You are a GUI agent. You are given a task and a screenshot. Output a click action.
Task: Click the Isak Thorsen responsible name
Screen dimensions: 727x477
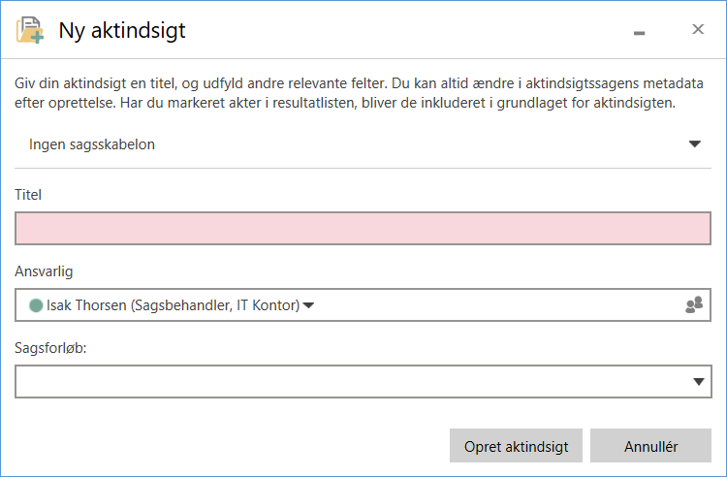click(x=173, y=305)
